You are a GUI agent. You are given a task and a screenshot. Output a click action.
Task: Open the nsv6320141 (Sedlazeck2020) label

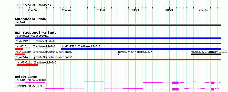tap(35, 46)
